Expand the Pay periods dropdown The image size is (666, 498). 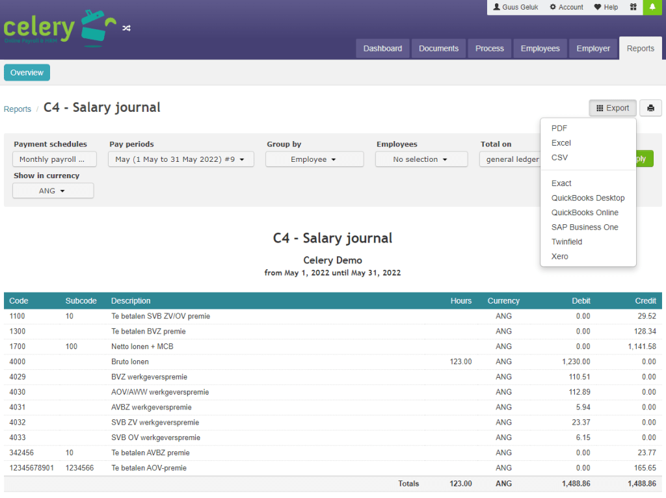181,159
